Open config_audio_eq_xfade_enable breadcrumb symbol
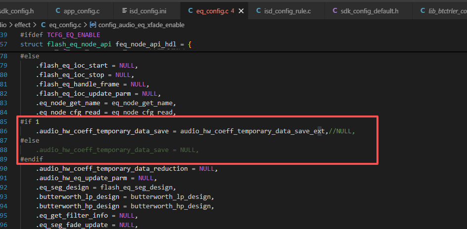Viewport: 467px width, 229px height. 141,25
